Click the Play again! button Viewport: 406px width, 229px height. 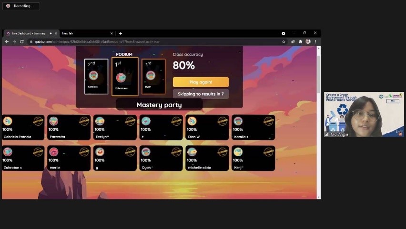click(201, 82)
